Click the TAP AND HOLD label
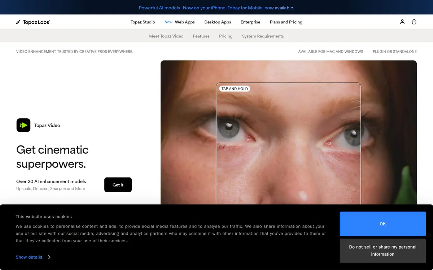The width and height of the screenshot is (433, 270). pyautogui.click(x=235, y=89)
